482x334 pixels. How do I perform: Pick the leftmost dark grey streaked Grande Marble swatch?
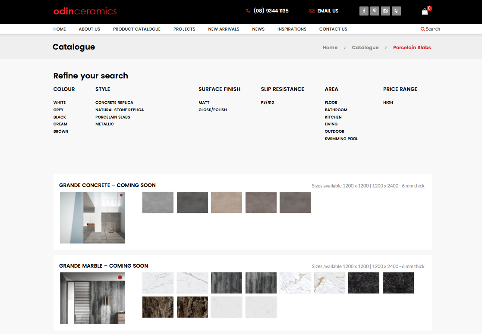[x=227, y=283]
